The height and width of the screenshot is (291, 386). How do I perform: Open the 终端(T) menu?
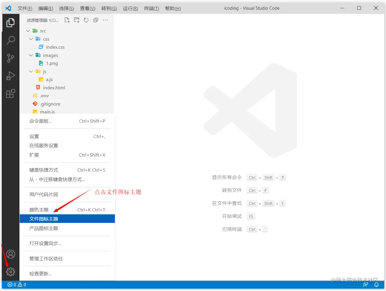[x=151, y=8]
